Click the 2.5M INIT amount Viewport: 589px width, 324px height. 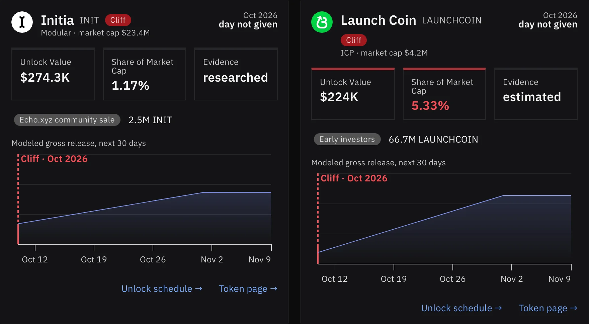tap(150, 120)
